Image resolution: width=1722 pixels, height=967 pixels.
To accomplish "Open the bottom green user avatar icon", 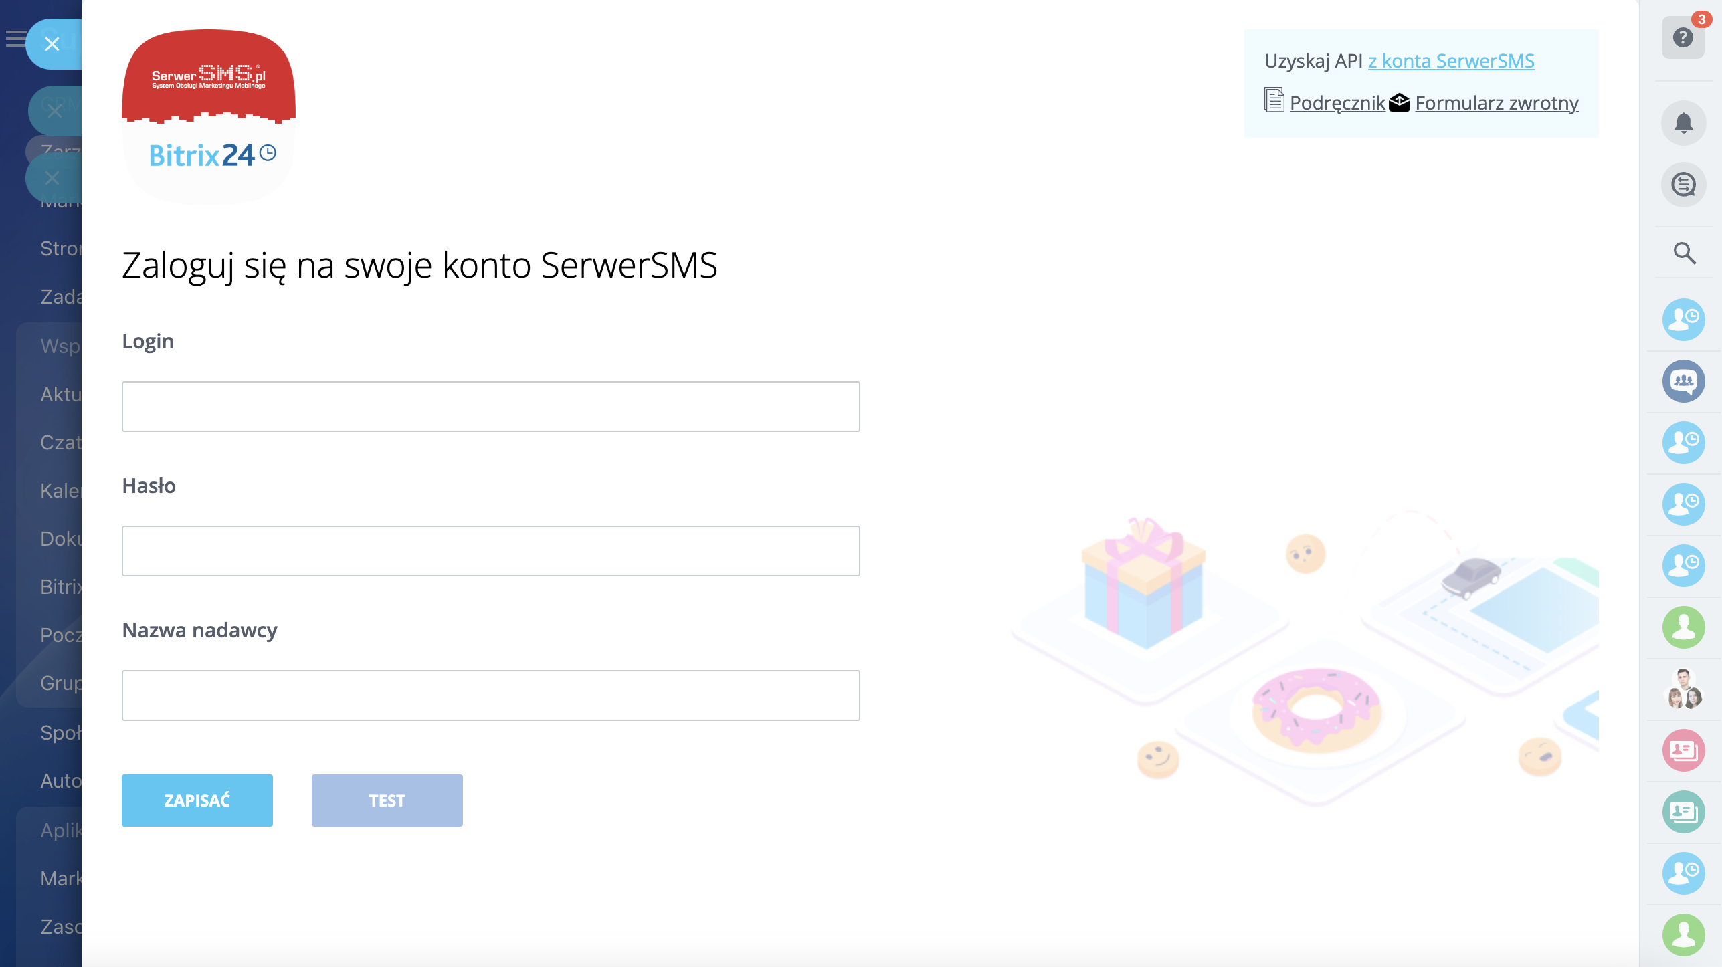I will click(x=1683, y=935).
